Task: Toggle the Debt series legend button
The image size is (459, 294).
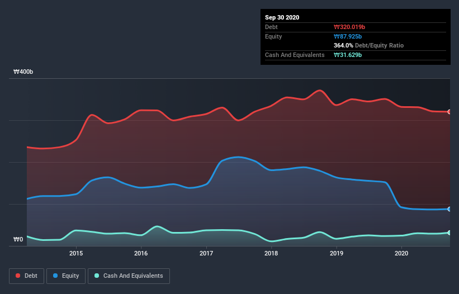Action: pyautogui.click(x=26, y=276)
